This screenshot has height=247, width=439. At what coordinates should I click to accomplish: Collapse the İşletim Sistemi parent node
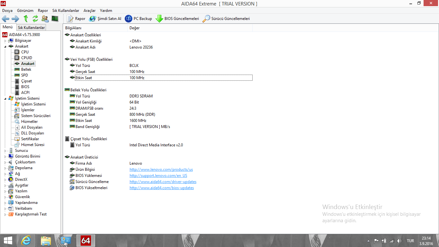5,98
